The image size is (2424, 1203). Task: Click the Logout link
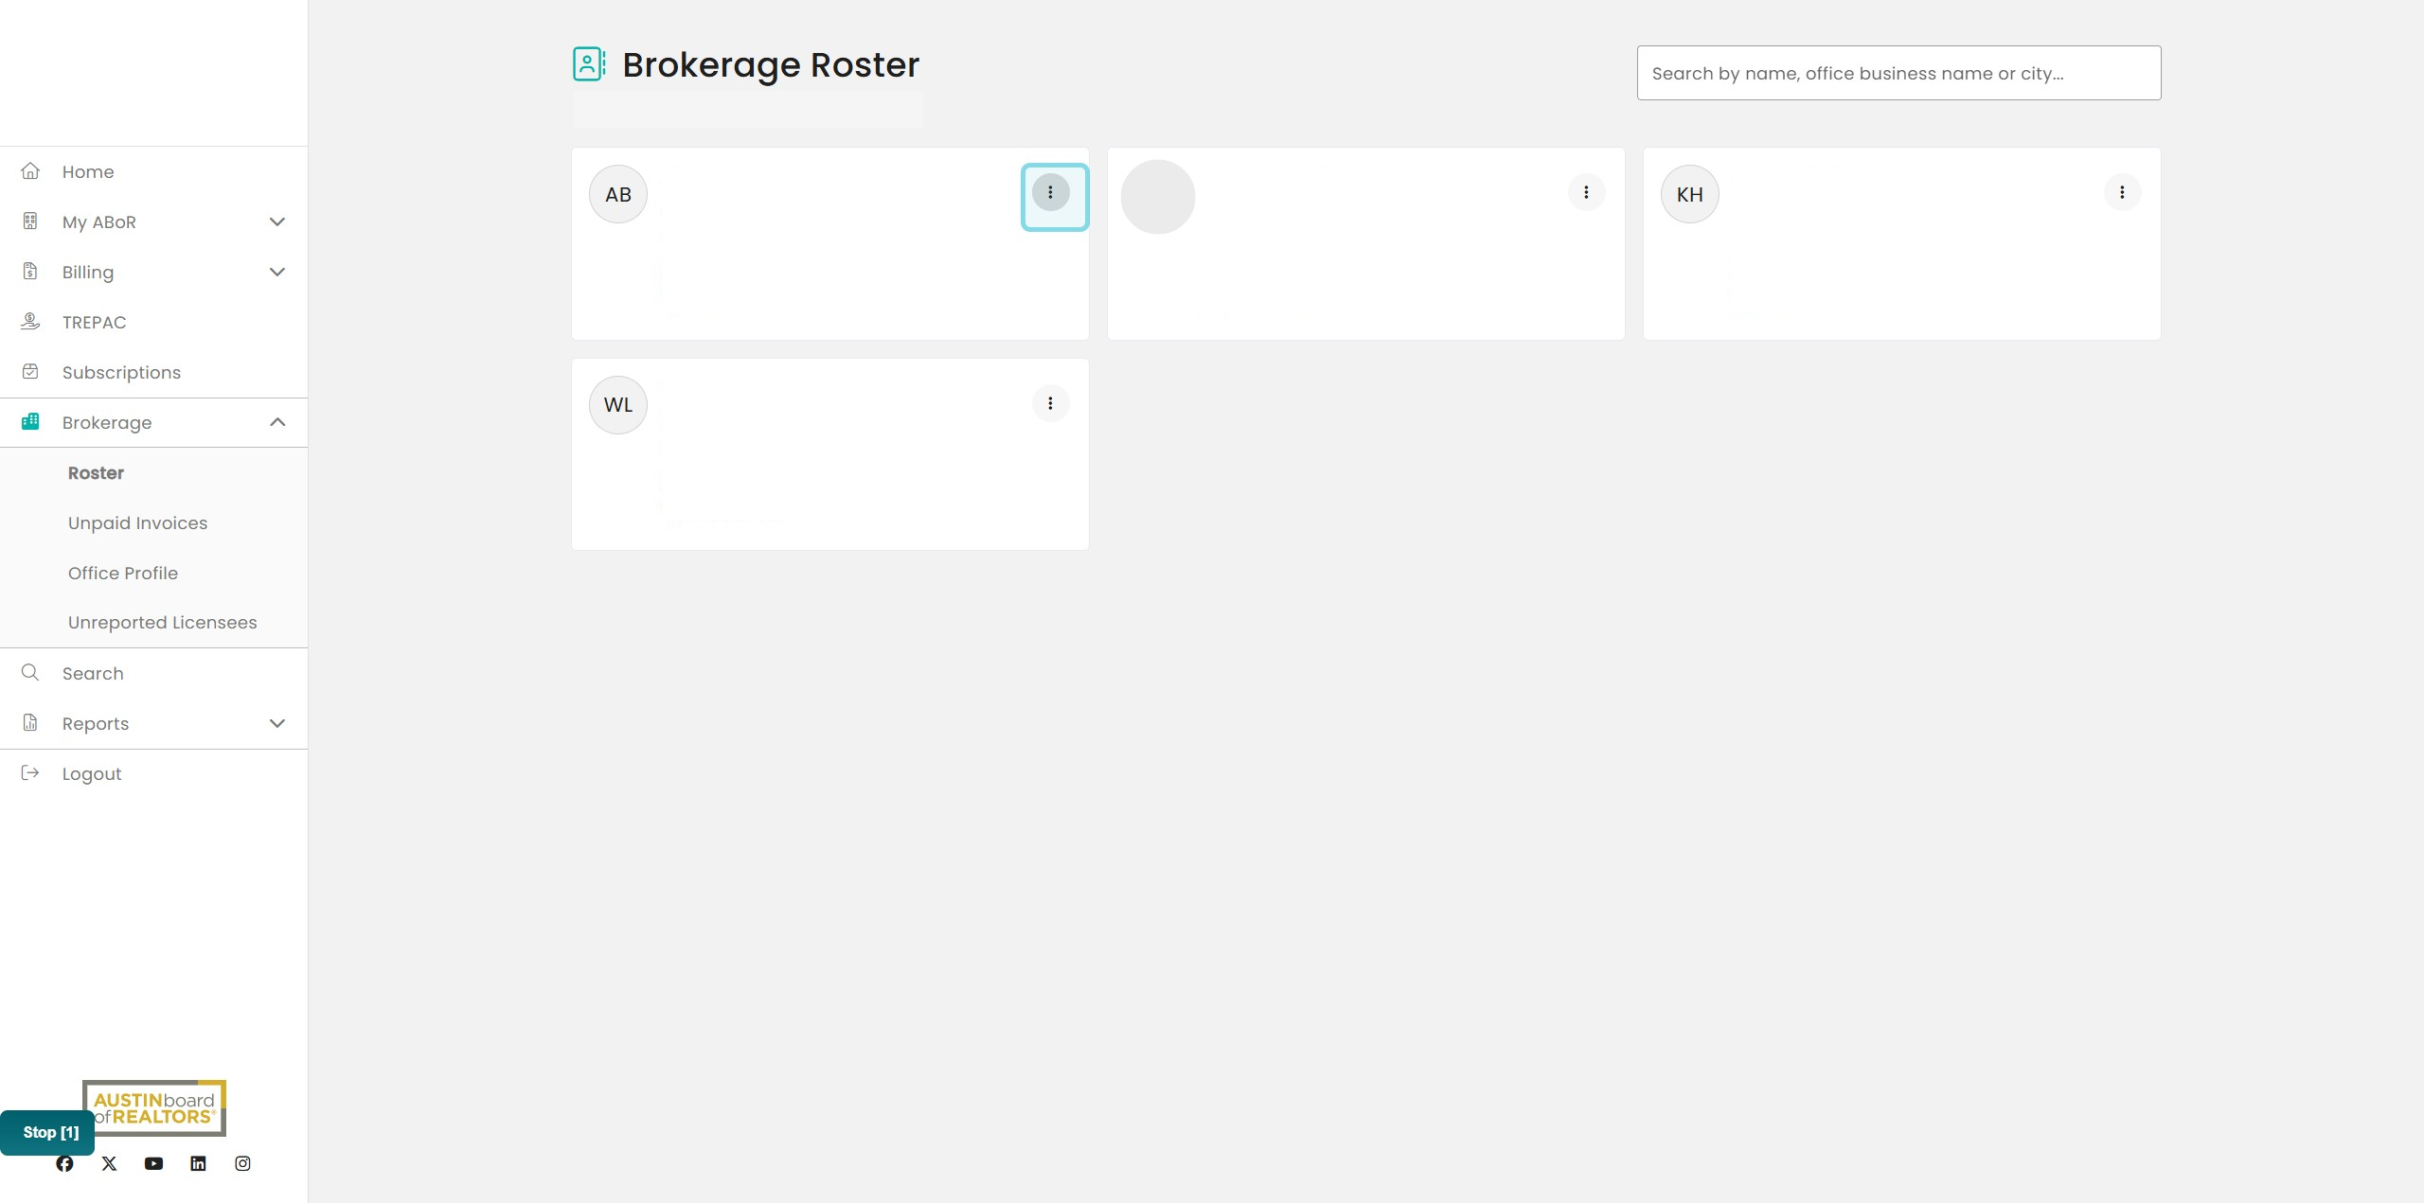pos(92,773)
